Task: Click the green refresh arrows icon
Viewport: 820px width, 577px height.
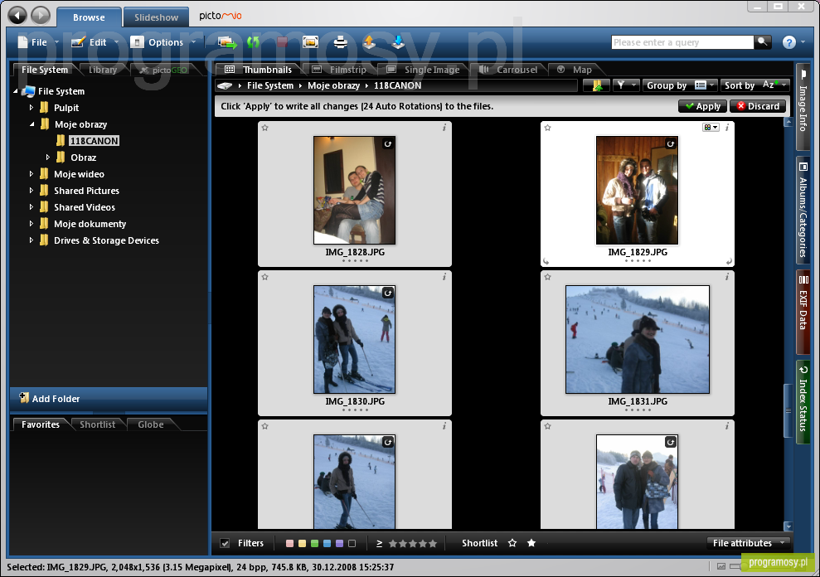Action: point(254,42)
